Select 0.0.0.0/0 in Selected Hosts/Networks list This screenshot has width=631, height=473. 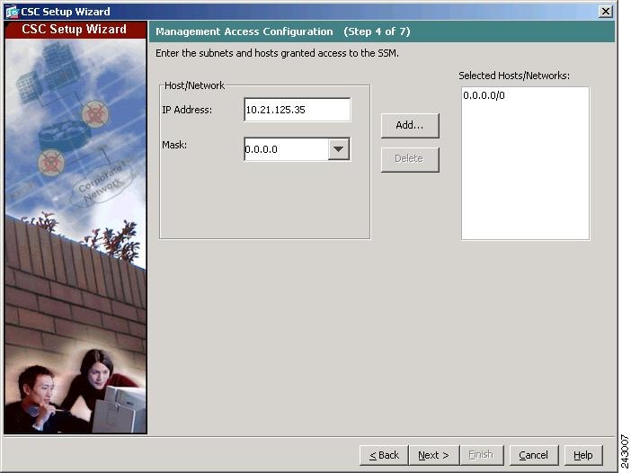click(484, 95)
